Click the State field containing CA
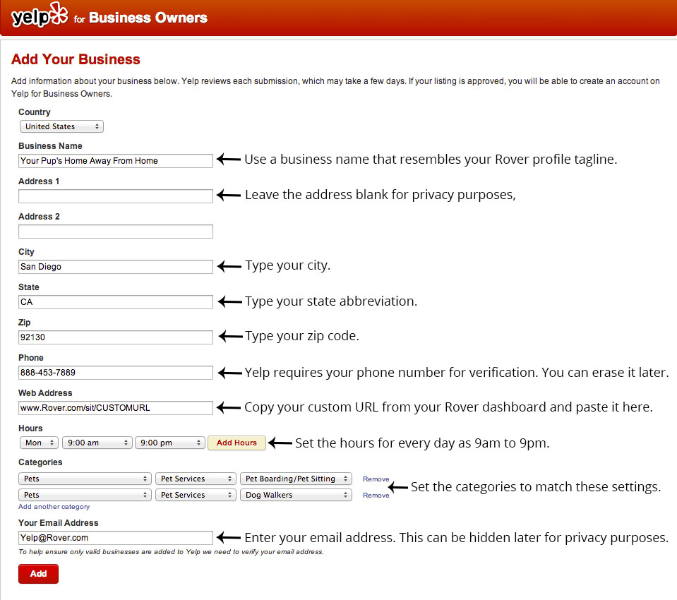 [115, 302]
